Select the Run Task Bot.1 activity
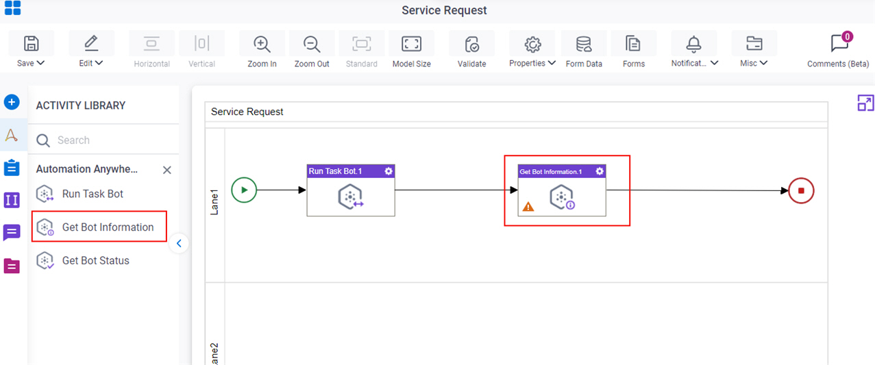This screenshot has height=365, width=875. tap(351, 190)
